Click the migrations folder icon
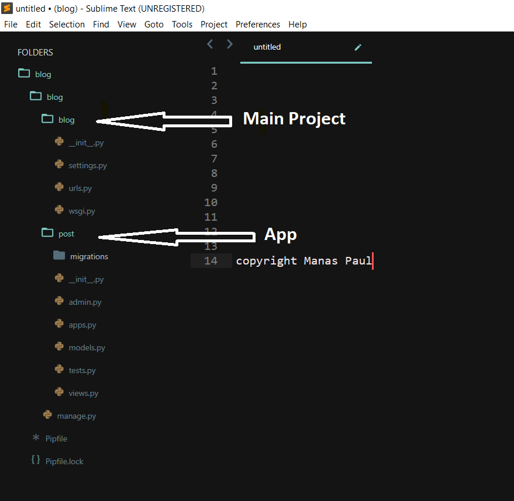 pyautogui.click(x=59, y=256)
